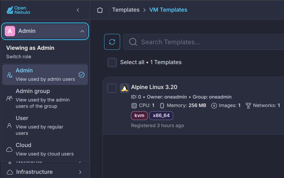The image size is (284, 178).
Task: Click the search magnifier icon
Action: pos(133,42)
